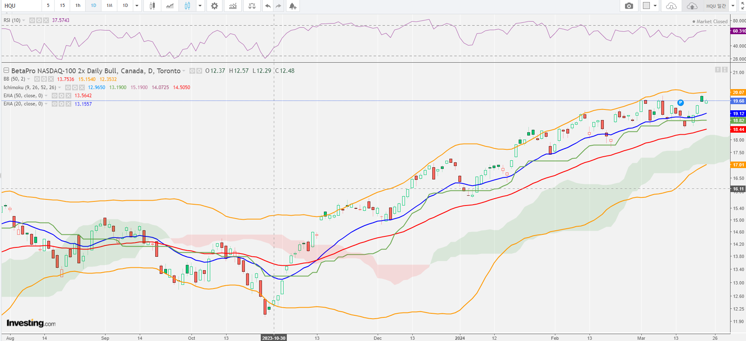The width and height of the screenshot is (746, 341).
Task: Remove the Ichimoku indicator
Action: pyautogui.click(x=82, y=87)
